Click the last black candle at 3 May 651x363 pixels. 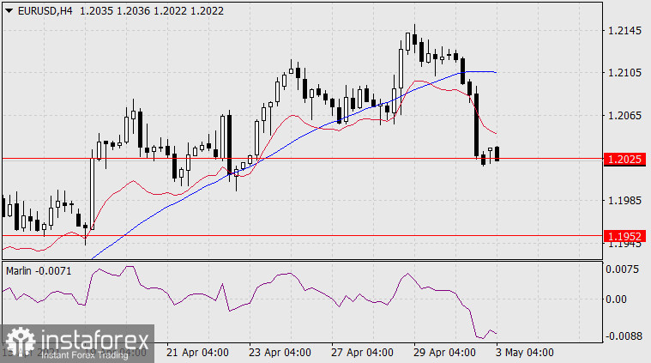(497, 154)
